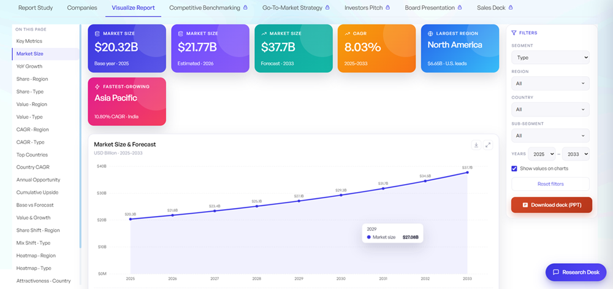Expand the Market Size chart to fullscreen
Screen dimensions: 613x289
pos(488,145)
